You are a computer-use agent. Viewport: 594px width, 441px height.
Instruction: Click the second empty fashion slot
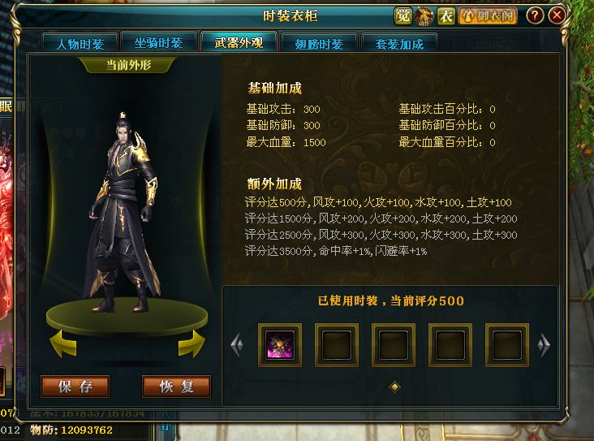(x=394, y=344)
